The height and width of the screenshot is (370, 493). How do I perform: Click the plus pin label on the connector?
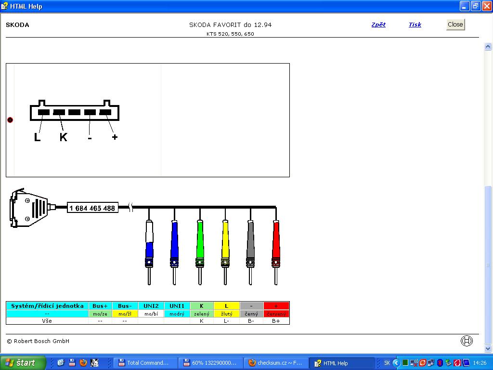click(115, 137)
